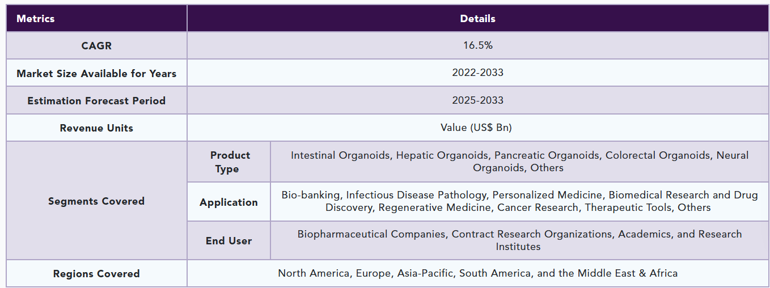Select the Application sub-label

(229, 202)
